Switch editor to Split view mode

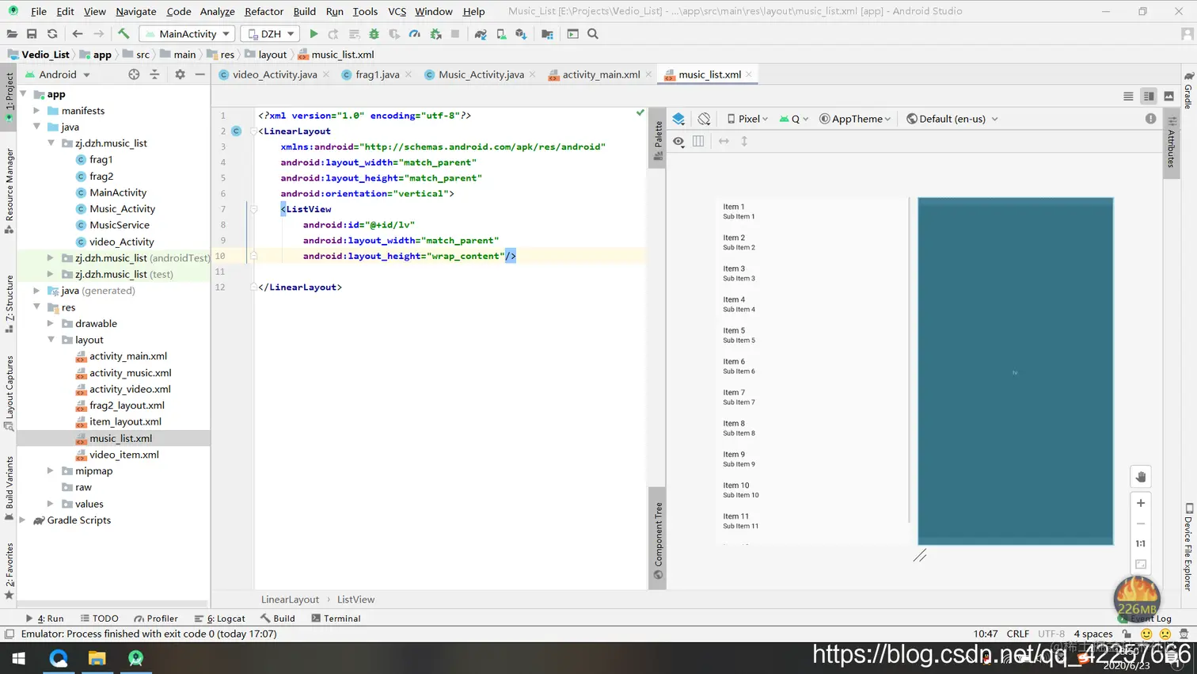click(1149, 96)
